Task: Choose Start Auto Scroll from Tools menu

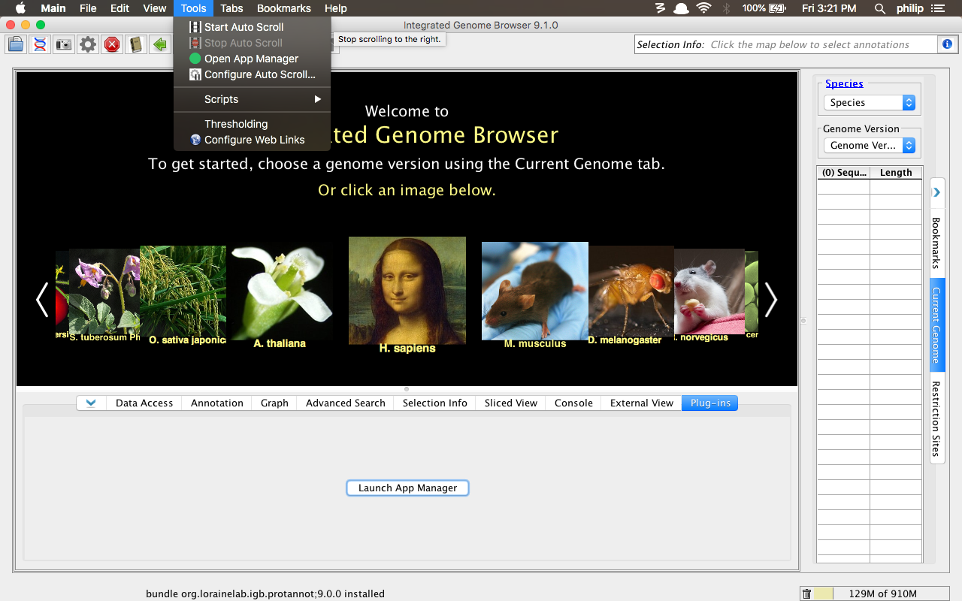Action: coord(252,27)
